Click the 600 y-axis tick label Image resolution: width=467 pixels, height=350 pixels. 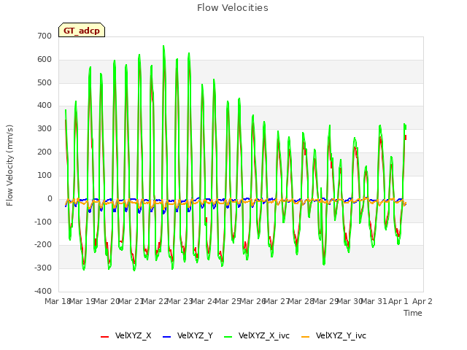[x=45, y=59]
